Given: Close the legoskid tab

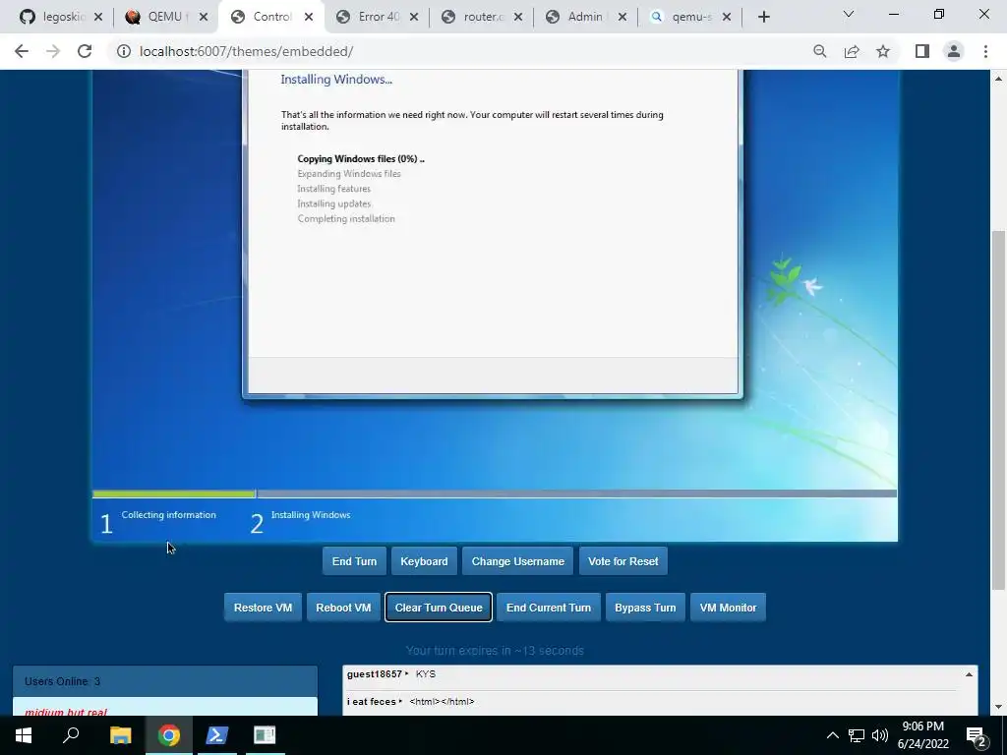Looking at the screenshot, I should pos(98,18).
